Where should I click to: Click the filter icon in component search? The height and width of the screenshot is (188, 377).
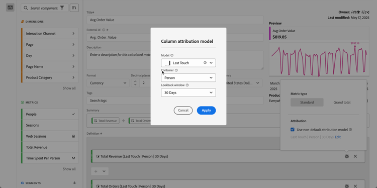tap(62, 8)
